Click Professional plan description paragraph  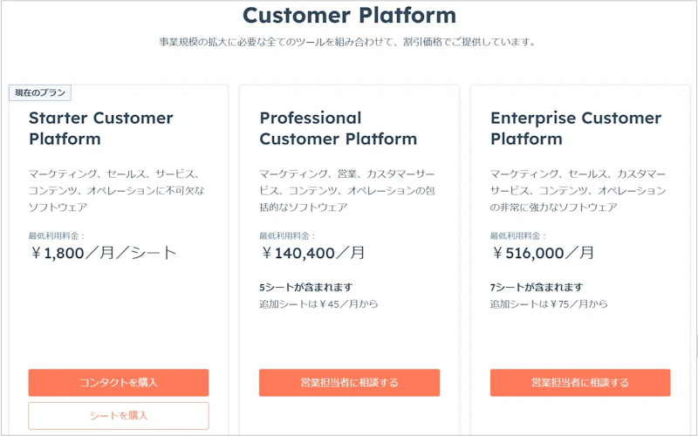coord(347,190)
